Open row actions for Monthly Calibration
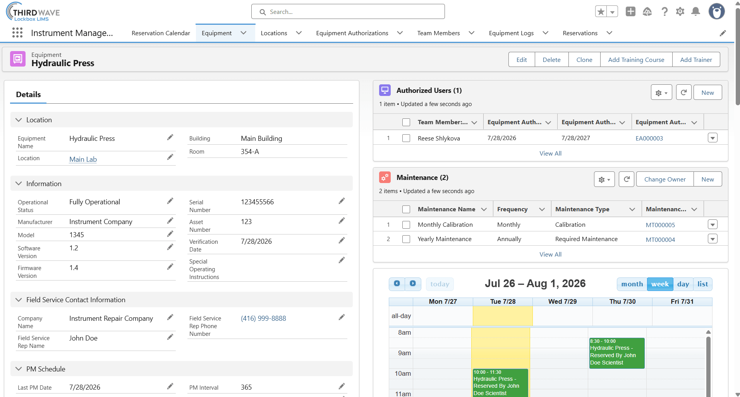This screenshot has height=397, width=740. (713, 224)
